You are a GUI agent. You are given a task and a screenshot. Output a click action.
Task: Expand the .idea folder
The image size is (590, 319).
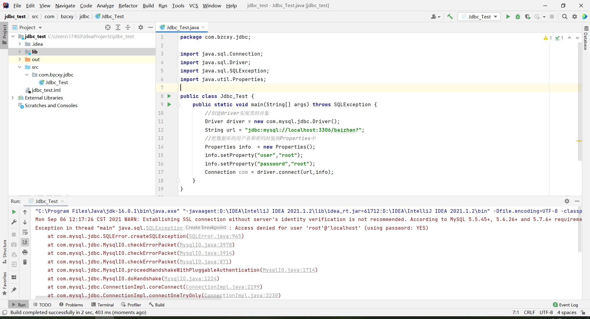20,44
